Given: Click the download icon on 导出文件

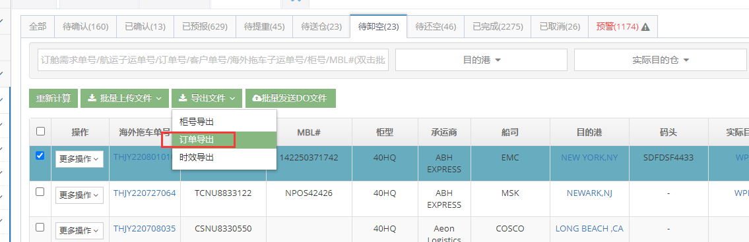Looking at the screenshot, I should (x=183, y=98).
